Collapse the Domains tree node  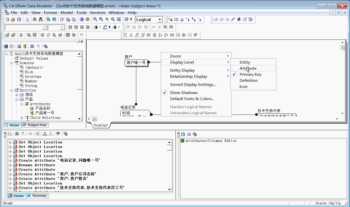[x=11, y=63]
